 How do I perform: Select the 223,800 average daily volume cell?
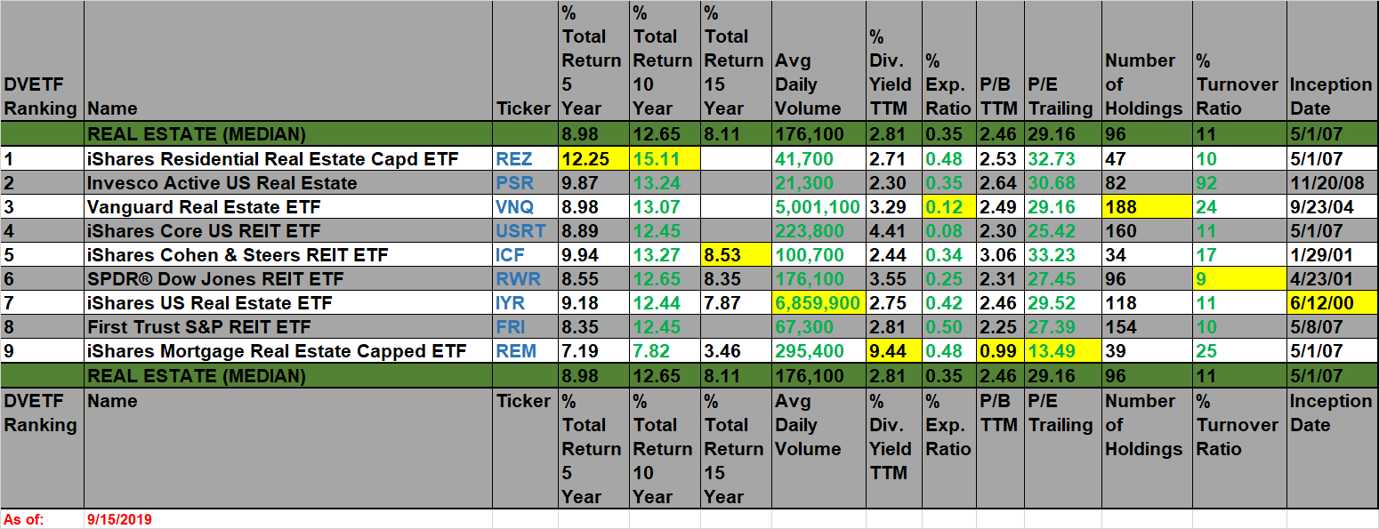click(x=819, y=231)
